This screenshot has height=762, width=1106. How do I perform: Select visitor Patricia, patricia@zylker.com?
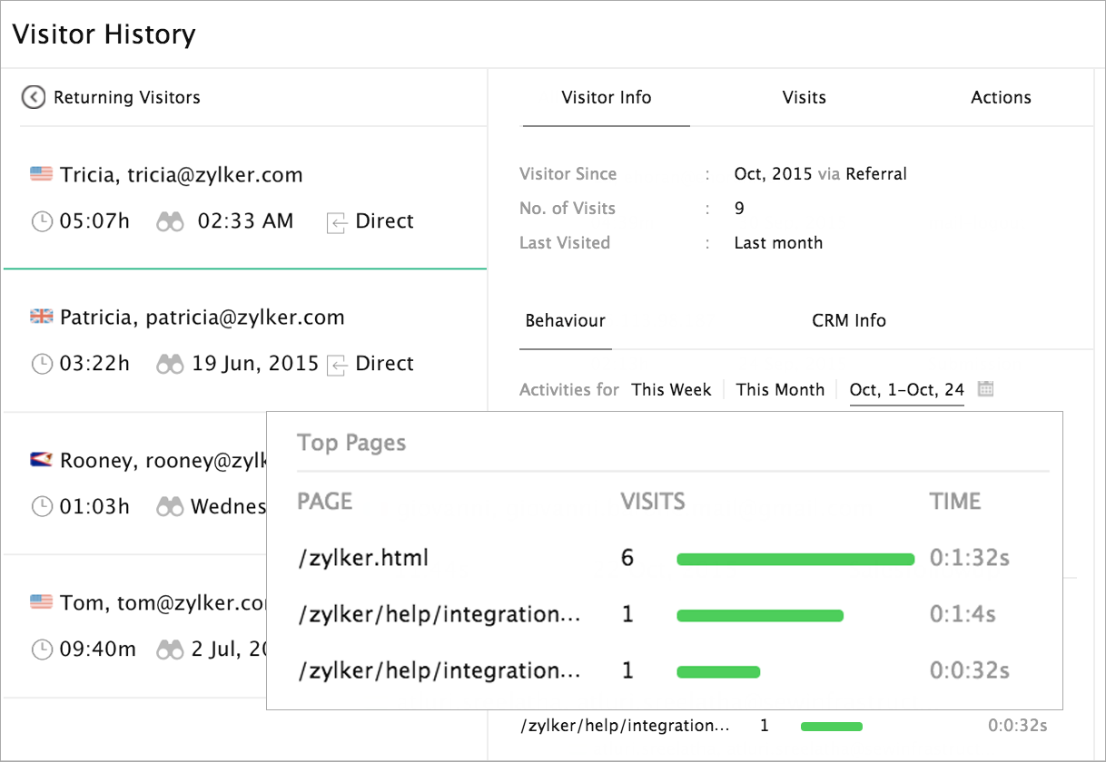tap(202, 317)
